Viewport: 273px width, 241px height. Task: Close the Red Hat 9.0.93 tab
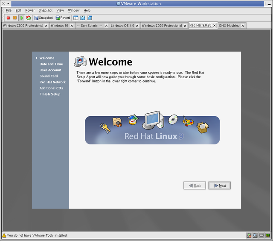click(215, 26)
